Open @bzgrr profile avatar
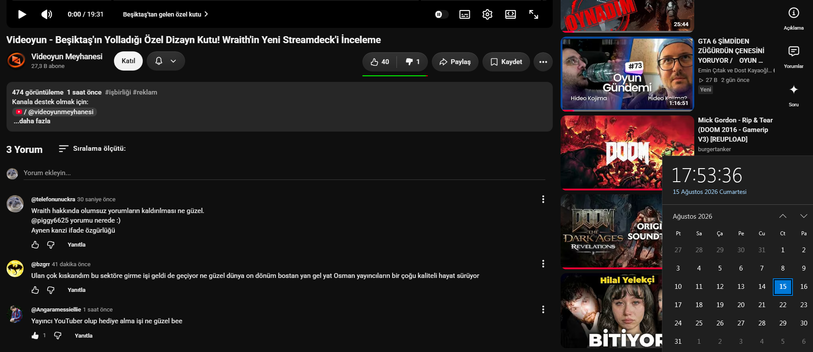Screen dimensions: 813x352 click(x=15, y=268)
